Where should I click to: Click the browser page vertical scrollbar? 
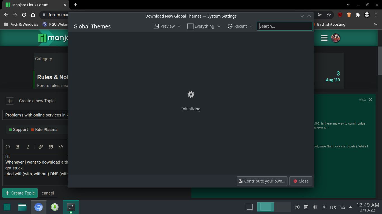(380, 60)
